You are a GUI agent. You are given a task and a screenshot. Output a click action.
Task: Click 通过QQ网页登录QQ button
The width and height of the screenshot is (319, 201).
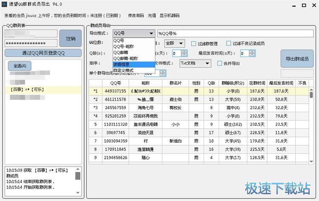coord(43,53)
